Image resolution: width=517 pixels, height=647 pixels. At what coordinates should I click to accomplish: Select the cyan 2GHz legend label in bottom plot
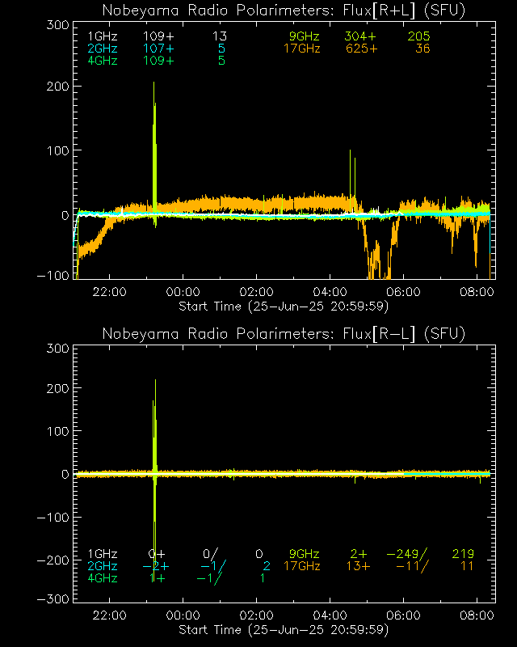click(x=103, y=565)
